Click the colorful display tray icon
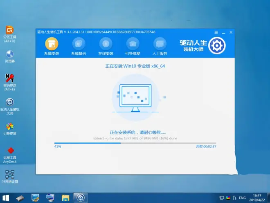 (x=228, y=198)
